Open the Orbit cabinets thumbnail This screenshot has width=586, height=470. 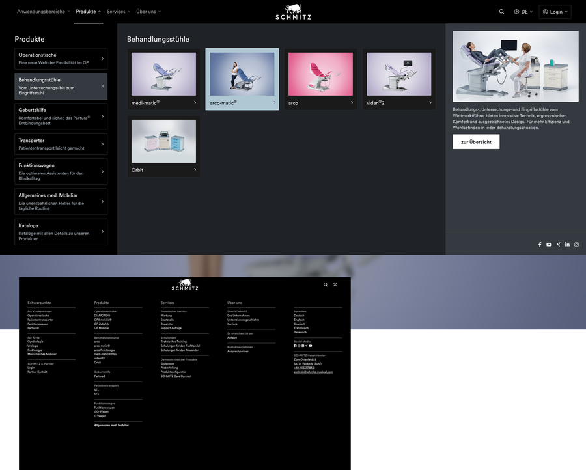tap(163, 141)
